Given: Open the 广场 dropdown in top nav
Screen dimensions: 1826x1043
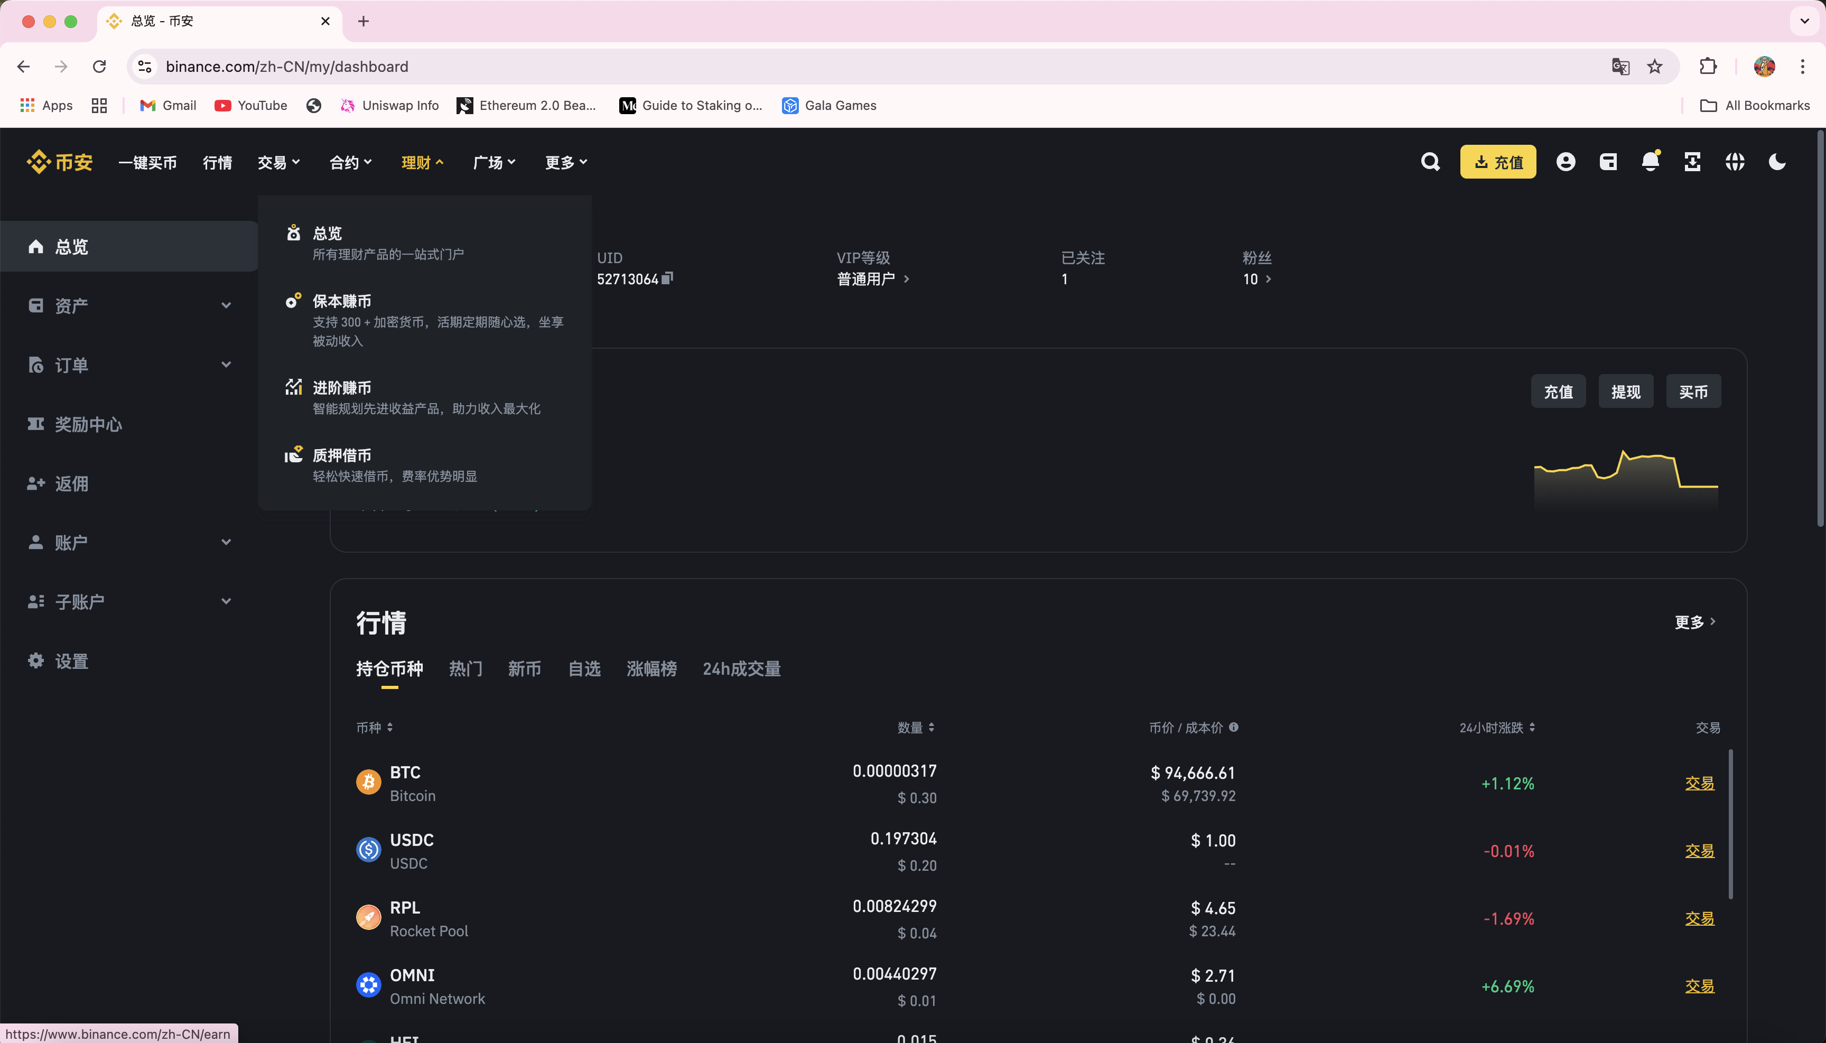Looking at the screenshot, I should pyautogui.click(x=495, y=163).
